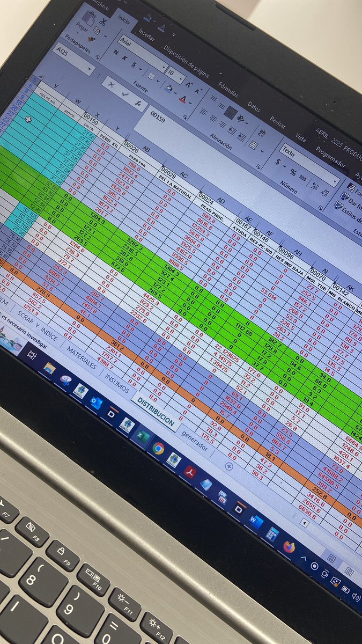362x644 pixels.
Task: Open Outlook from the taskbar
Action: 96,402
